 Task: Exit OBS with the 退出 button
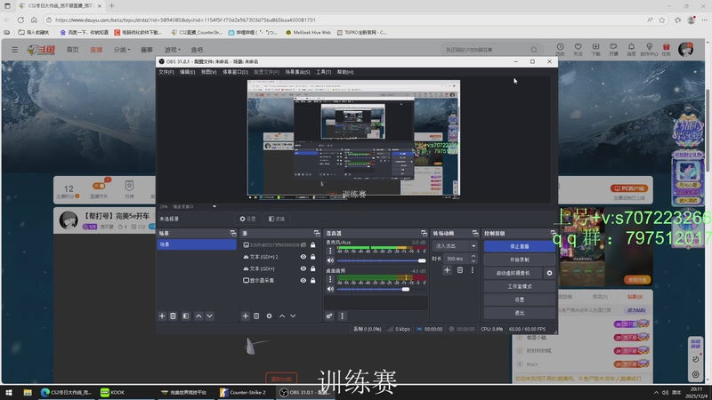(520, 313)
